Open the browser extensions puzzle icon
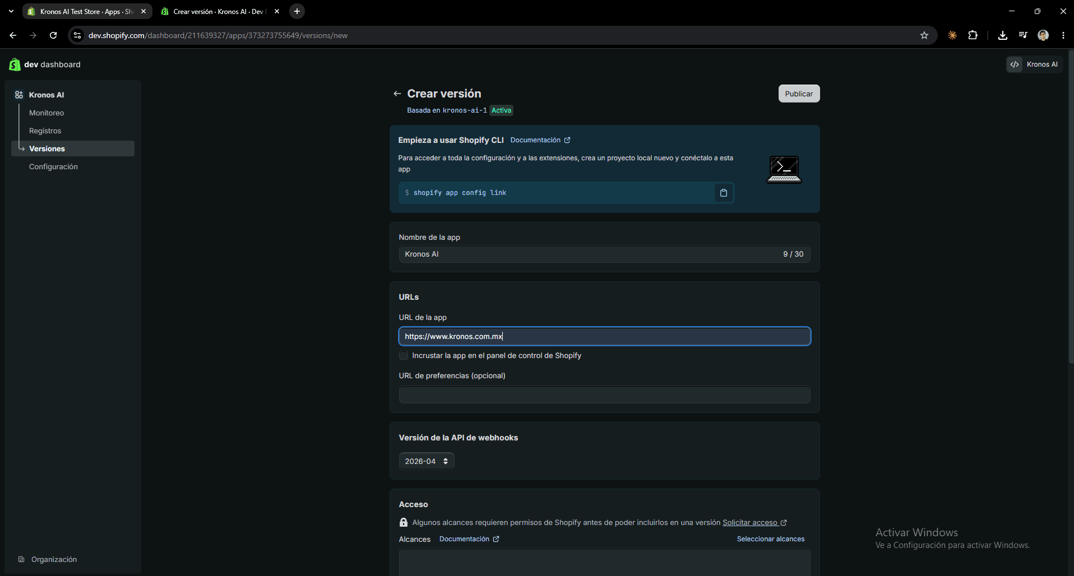The height and width of the screenshot is (576, 1074). (973, 35)
